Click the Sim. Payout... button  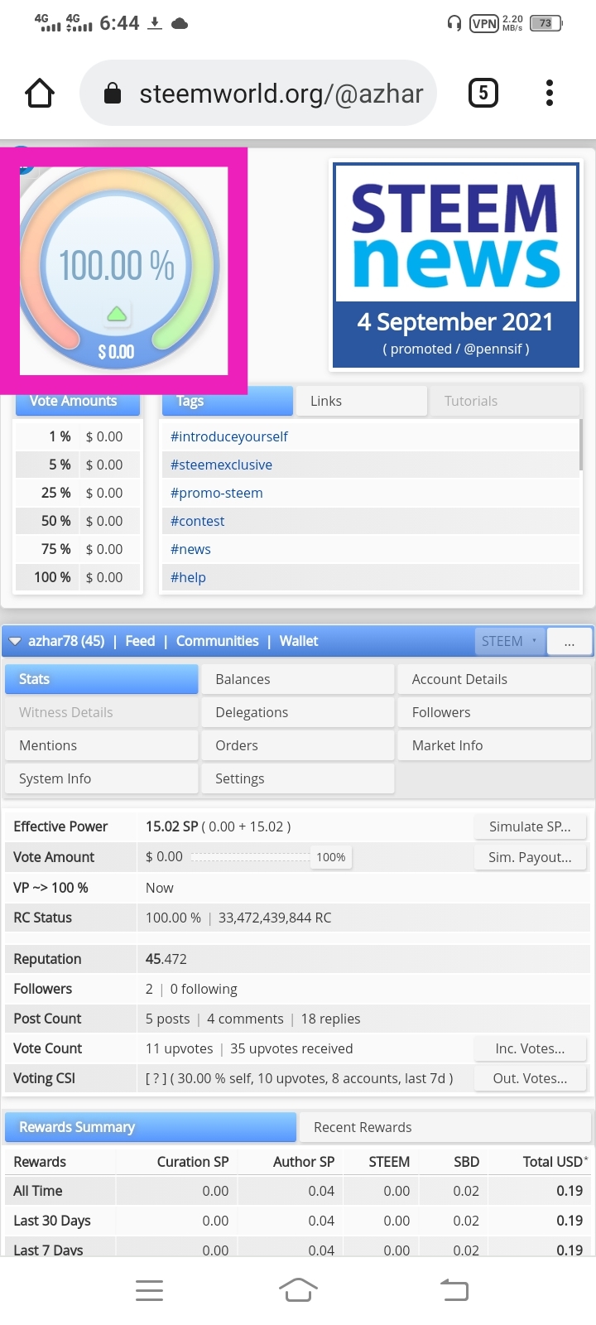pos(531,857)
